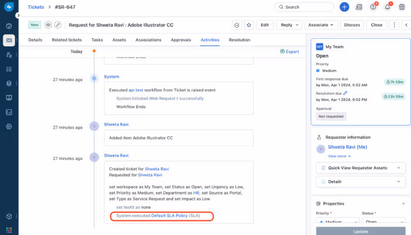This screenshot has width=411, height=235.
Task: Click the 23h 59m resolution timer
Action: (393, 96)
